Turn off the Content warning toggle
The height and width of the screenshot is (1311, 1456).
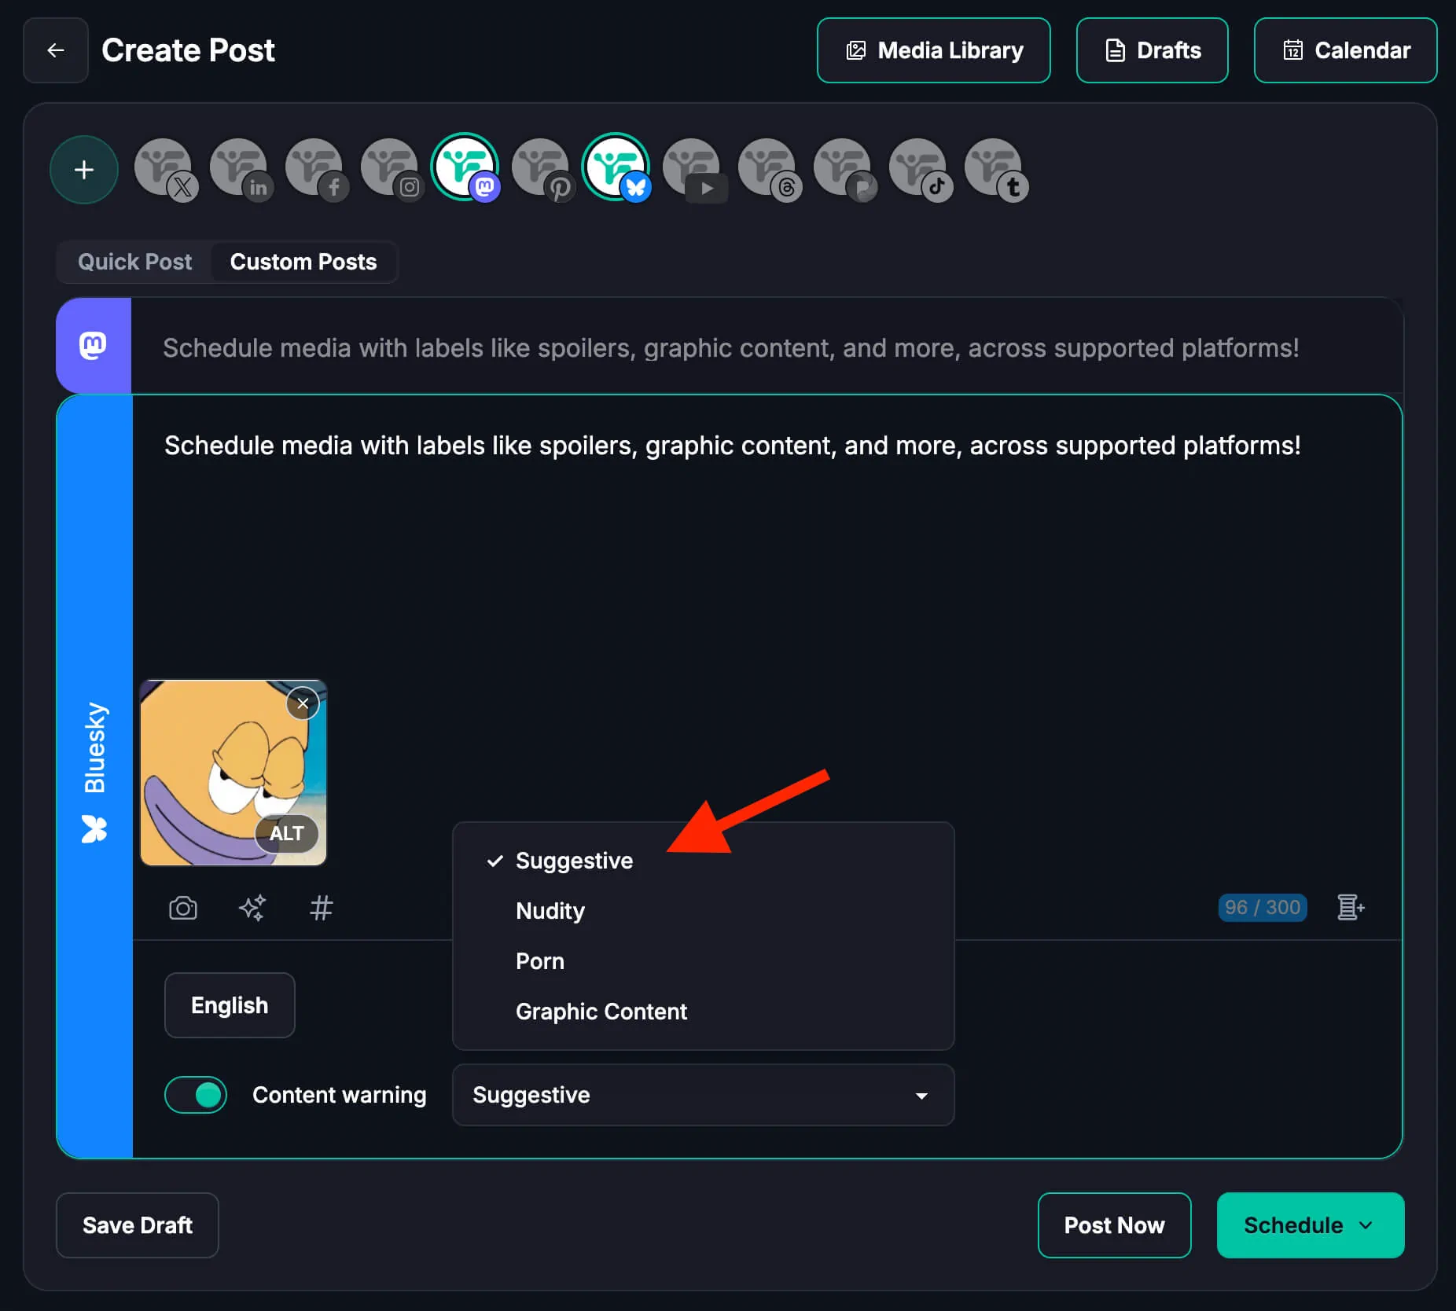(x=196, y=1095)
